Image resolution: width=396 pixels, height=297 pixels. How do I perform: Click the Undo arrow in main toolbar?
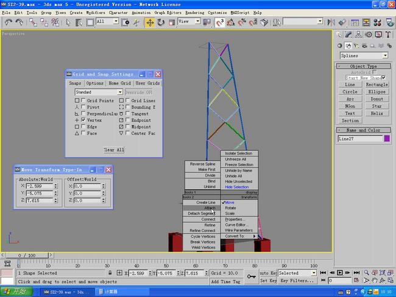coord(9,23)
